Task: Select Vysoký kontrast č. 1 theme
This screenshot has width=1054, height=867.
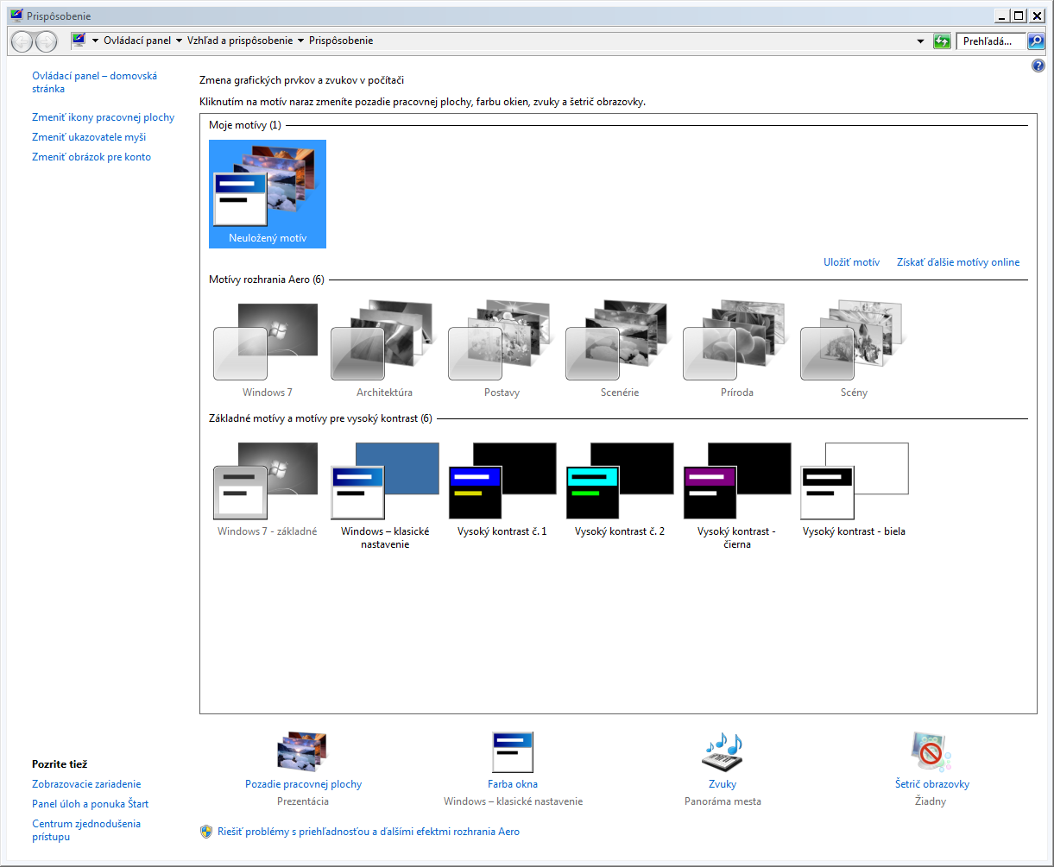Action: tap(502, 489)
